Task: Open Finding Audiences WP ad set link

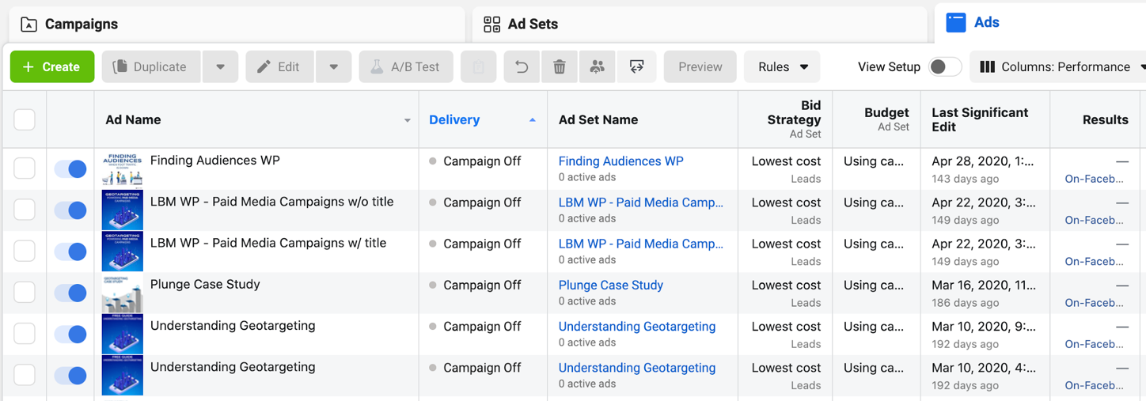Action: pyautogui.click(x=621, y=161)
